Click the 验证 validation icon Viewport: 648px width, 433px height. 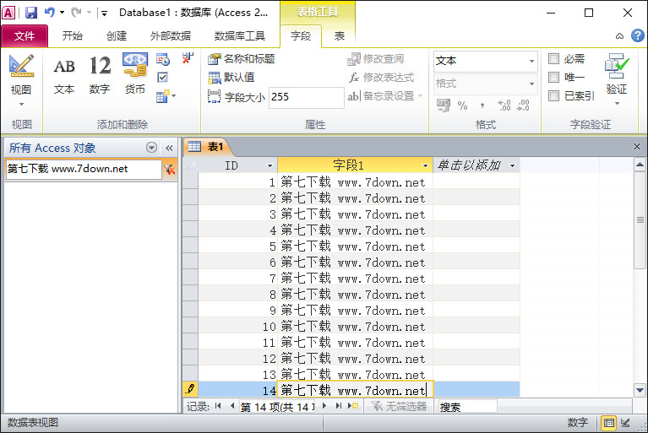616,66
